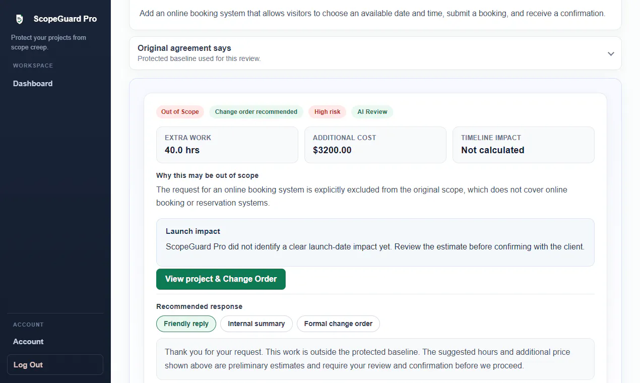Click the ScopeGuard Pro shield logo icon
Viewport: 640px width, 383px height.
pos(19,19)
